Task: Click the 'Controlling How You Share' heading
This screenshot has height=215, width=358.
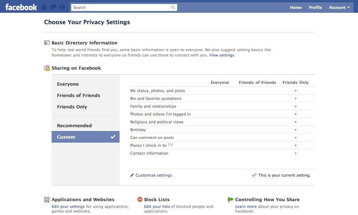Action: pyautogui.click(x=267, y=199)
